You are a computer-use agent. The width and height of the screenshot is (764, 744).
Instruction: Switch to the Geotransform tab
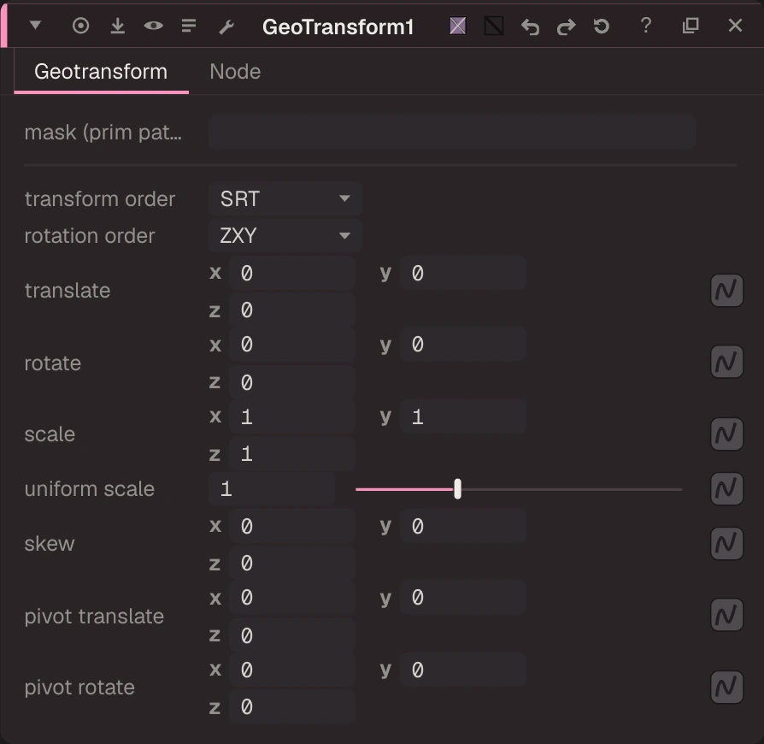coord(101,72)
